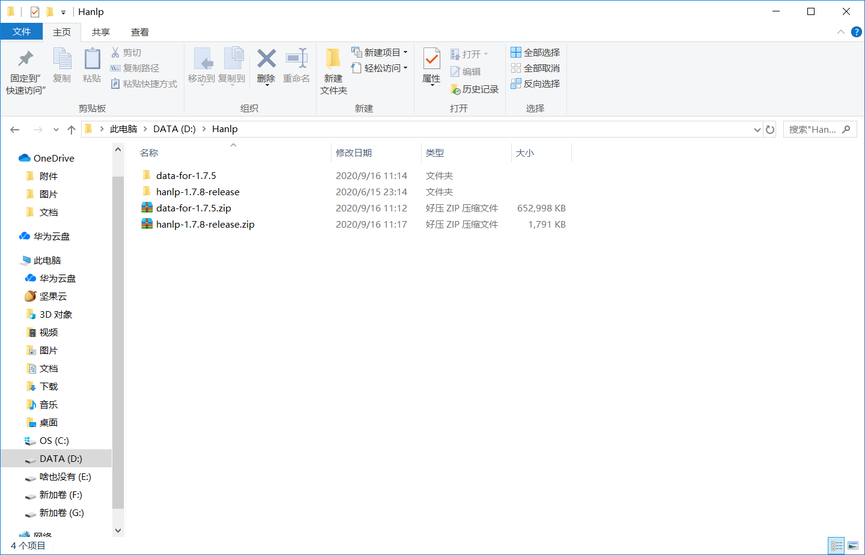
Task: Switch to large icons view in status bar
Action: [x=853, y=545]
